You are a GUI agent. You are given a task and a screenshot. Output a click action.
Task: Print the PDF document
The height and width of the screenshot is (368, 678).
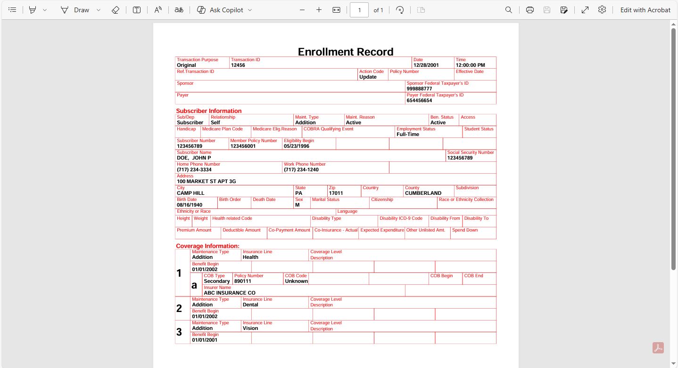pos(530,10)
